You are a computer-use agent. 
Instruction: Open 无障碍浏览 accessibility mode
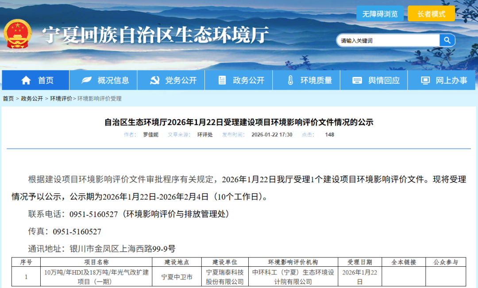380,13
